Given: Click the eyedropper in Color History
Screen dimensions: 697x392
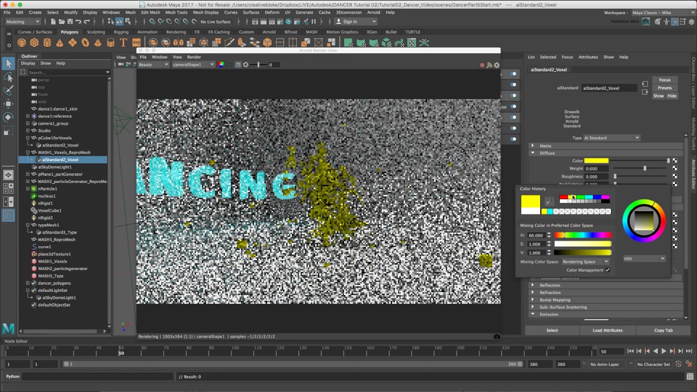Looking at the screenshot, I should pos(549,201).
